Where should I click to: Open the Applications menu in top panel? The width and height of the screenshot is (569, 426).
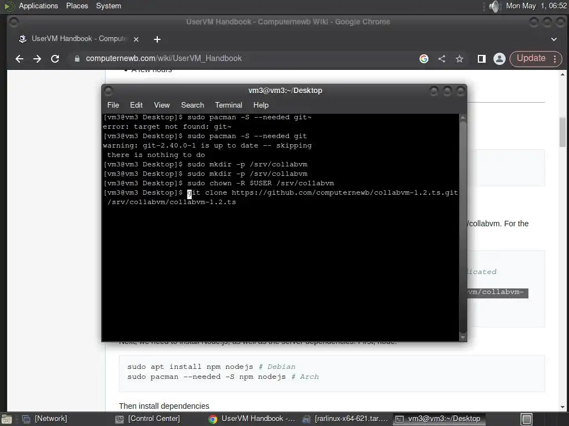38,6
